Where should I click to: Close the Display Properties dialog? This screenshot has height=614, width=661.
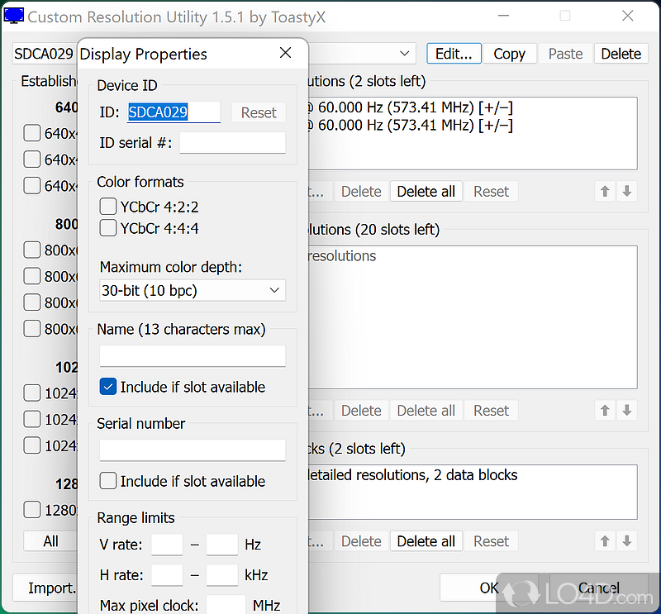tap(285, 53)
